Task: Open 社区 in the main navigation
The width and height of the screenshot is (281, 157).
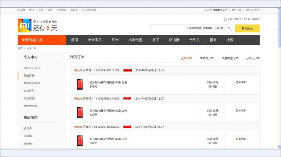Action: (230, 40)
